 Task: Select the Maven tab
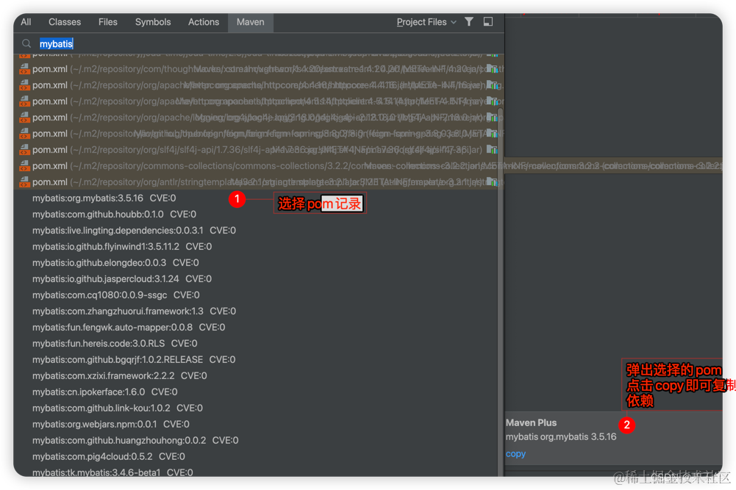tap(251, 22)
